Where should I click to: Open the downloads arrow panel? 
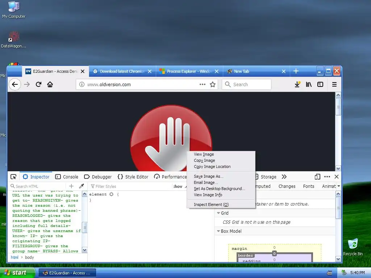pyautogui.click(x=297, y=84)
